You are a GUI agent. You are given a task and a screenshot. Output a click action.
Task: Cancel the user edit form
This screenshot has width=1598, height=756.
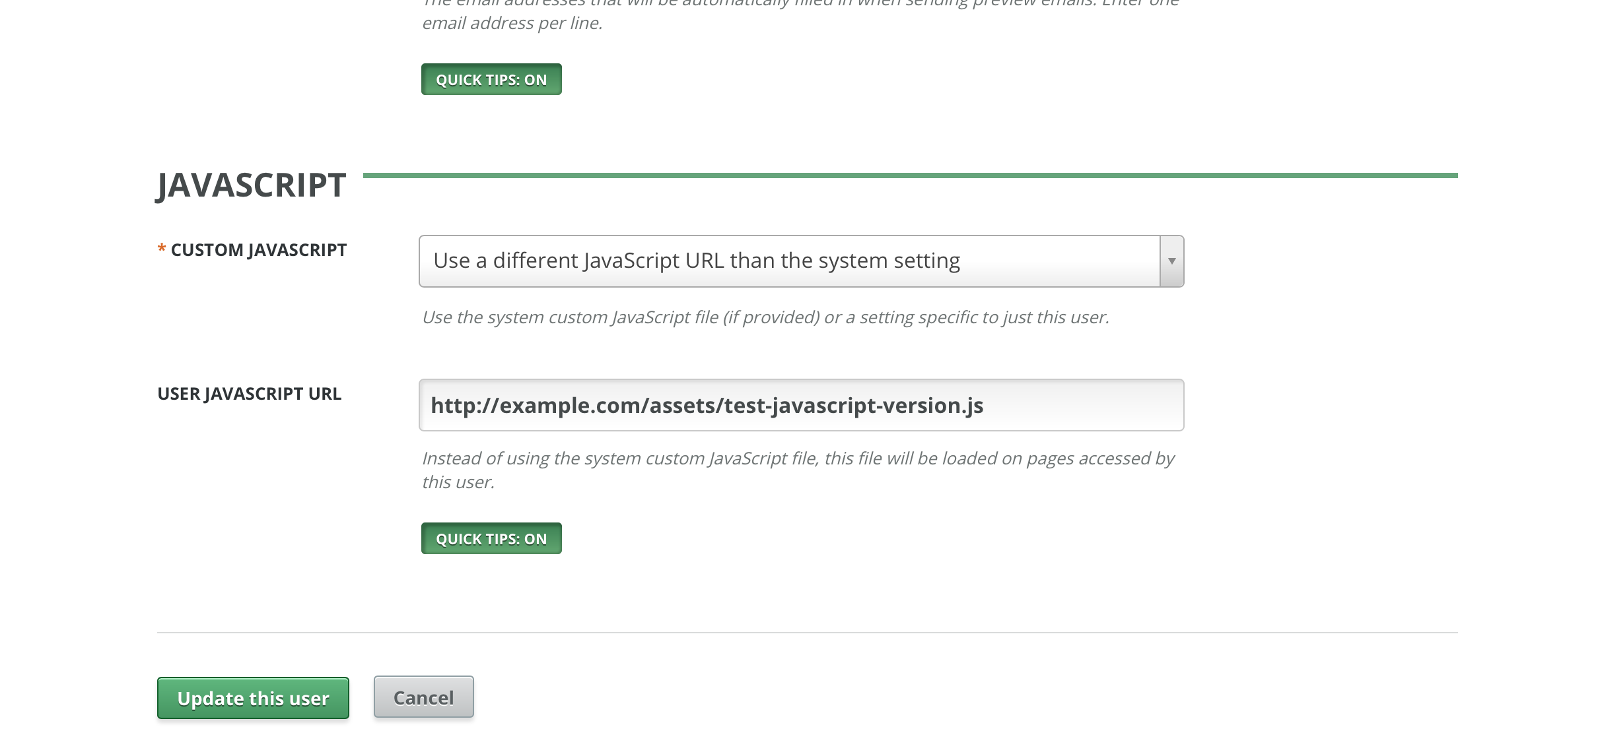[423, 697]
